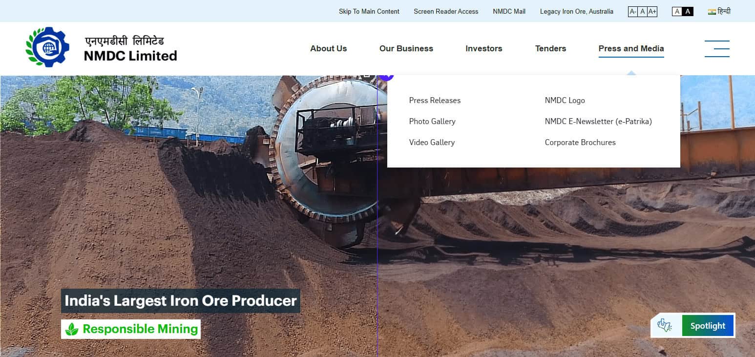The height and width of the screenshot is (357, 755).
Task: Select the white-background contrast A option
Action: tap(677, 11)
